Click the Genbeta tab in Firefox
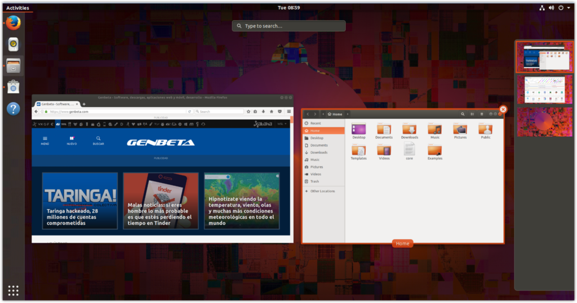577x303 pixels. tap(57, 104)
